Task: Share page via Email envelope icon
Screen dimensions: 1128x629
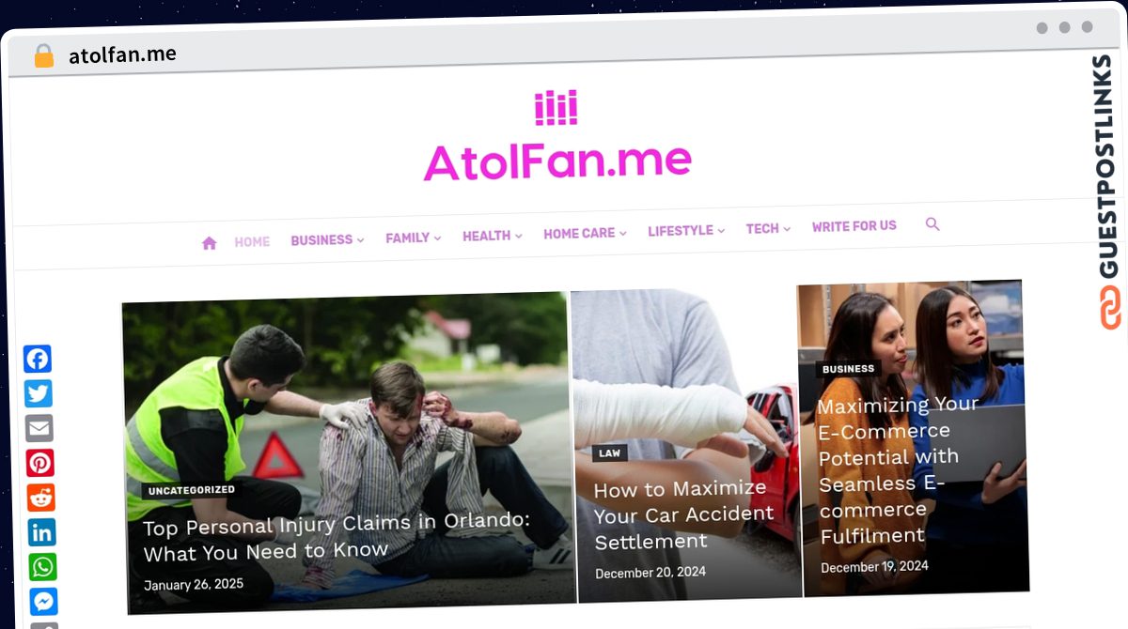Action: click(39, 428)
